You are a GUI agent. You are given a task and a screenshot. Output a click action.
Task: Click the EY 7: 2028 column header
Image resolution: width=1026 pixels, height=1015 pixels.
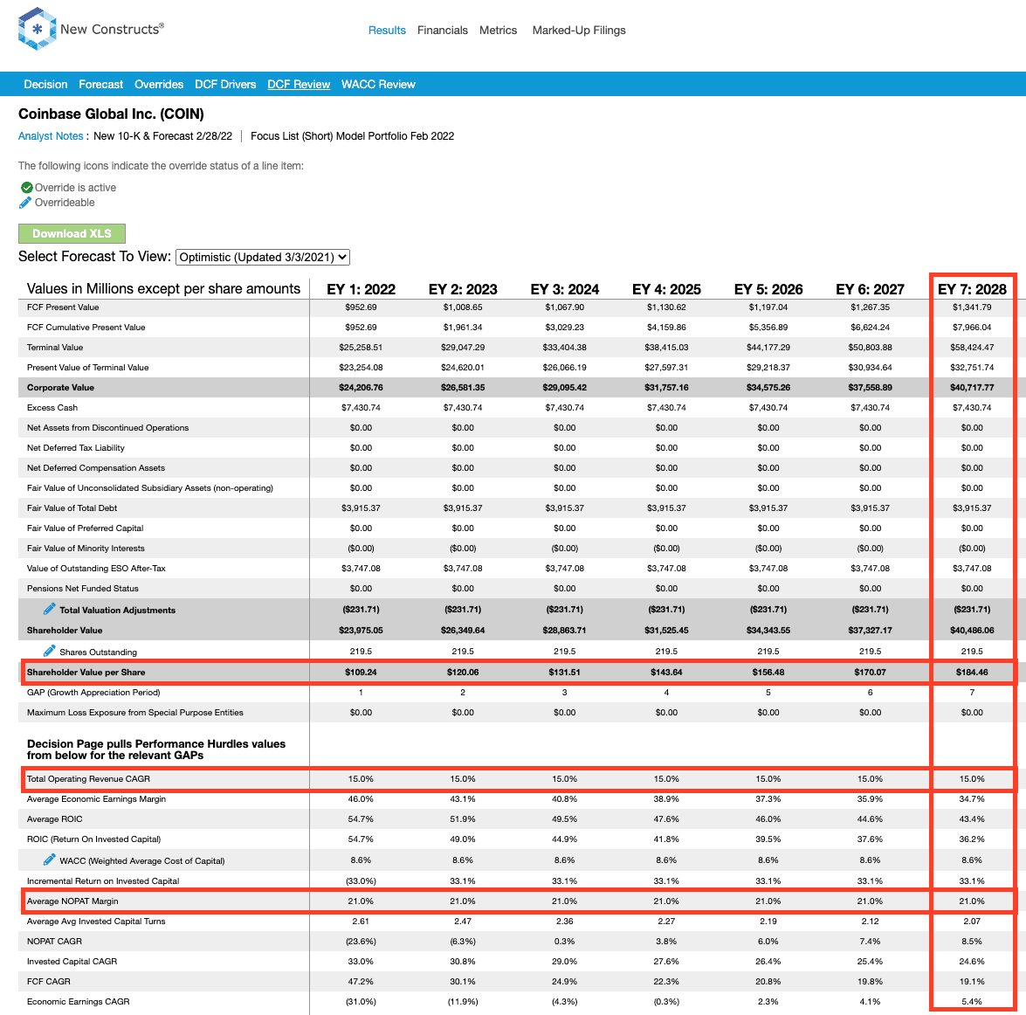(972, 289)
